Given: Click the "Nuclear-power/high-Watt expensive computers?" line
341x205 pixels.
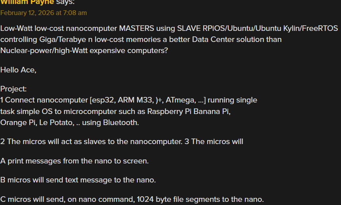Looking at the screenshot, I should click(84, 51).
